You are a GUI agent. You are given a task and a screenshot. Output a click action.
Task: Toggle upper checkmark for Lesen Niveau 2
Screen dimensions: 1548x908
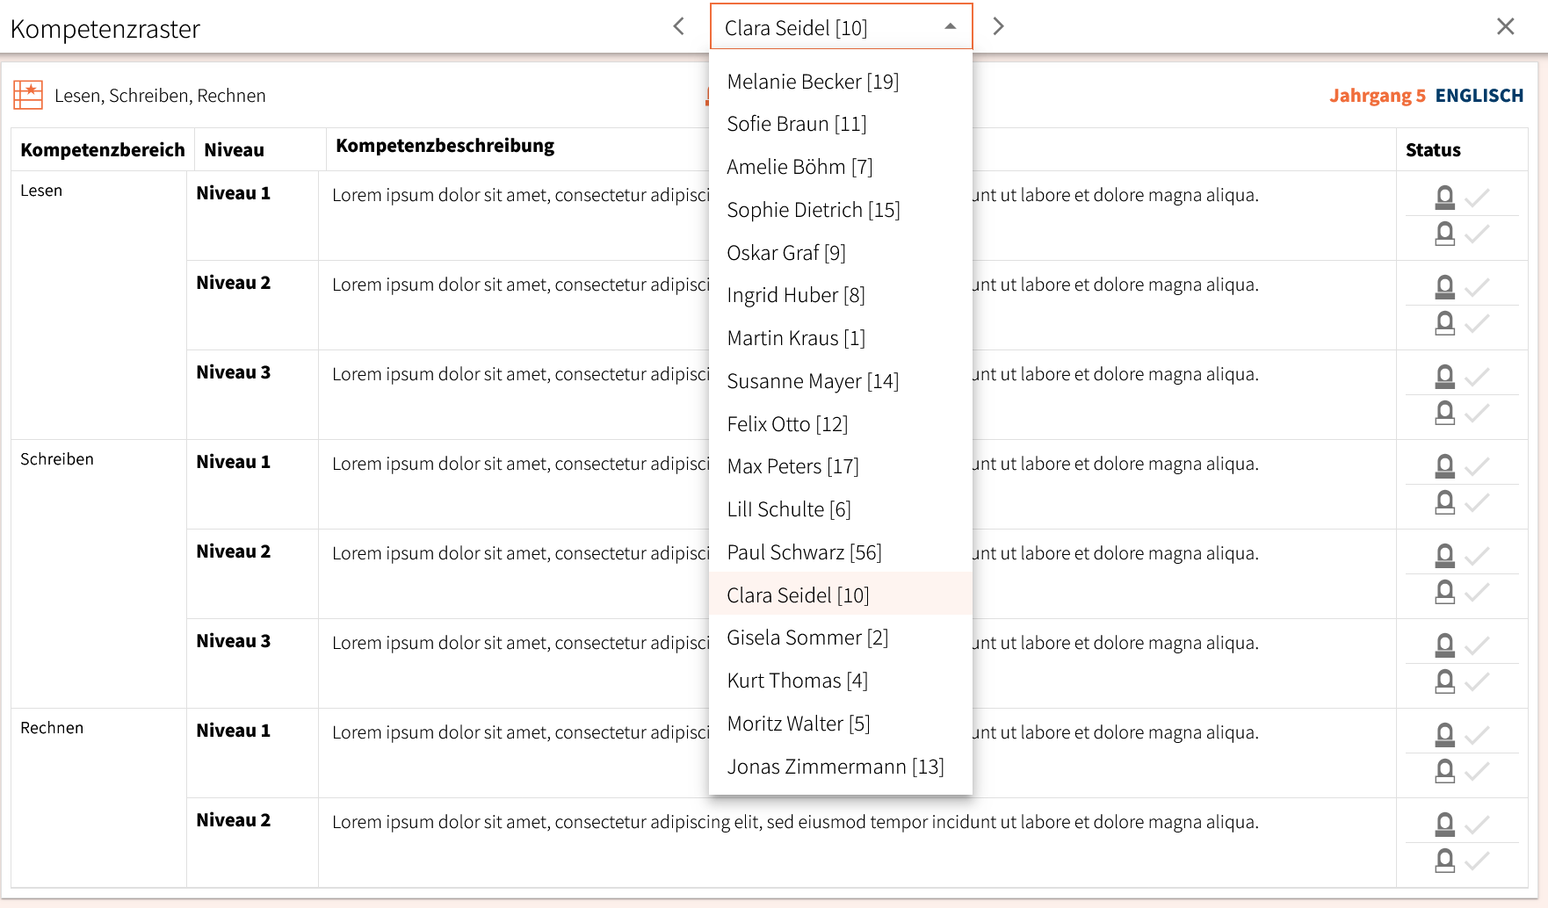1478,286
